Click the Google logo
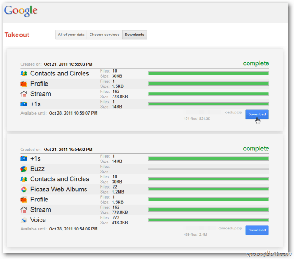This screenshot has height=259, width=294. tap(21, 11)
